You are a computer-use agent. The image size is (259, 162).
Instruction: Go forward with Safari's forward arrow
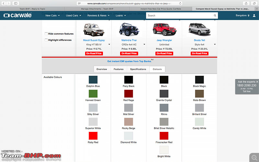pos(8,3)
